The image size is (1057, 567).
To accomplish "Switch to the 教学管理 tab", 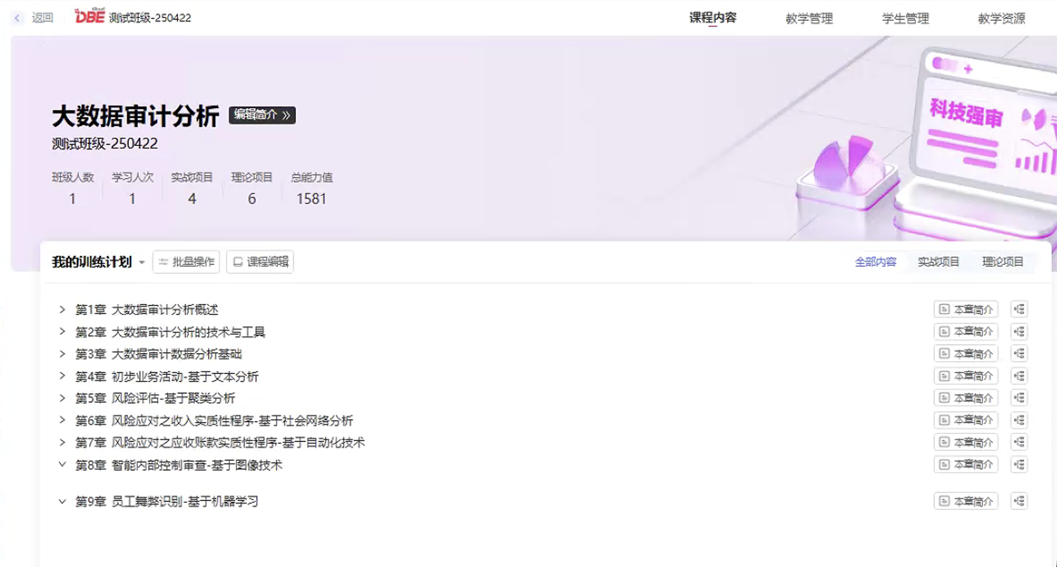I will tap(809, 18).
